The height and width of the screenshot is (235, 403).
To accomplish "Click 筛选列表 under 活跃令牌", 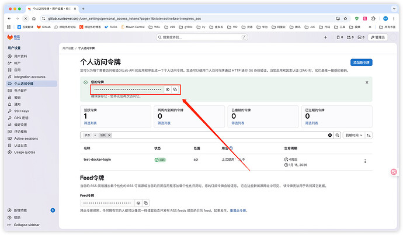I will click(90, 123).
